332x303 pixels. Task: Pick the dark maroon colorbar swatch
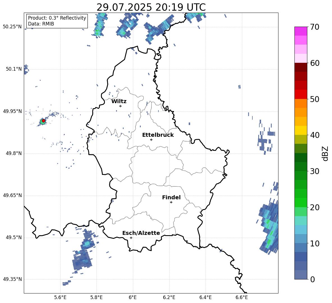click(x=301, y=67)
